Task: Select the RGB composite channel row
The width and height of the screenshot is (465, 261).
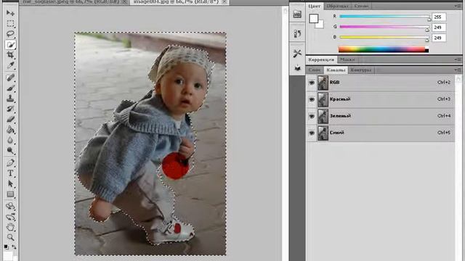Action: tap(380, 83)
